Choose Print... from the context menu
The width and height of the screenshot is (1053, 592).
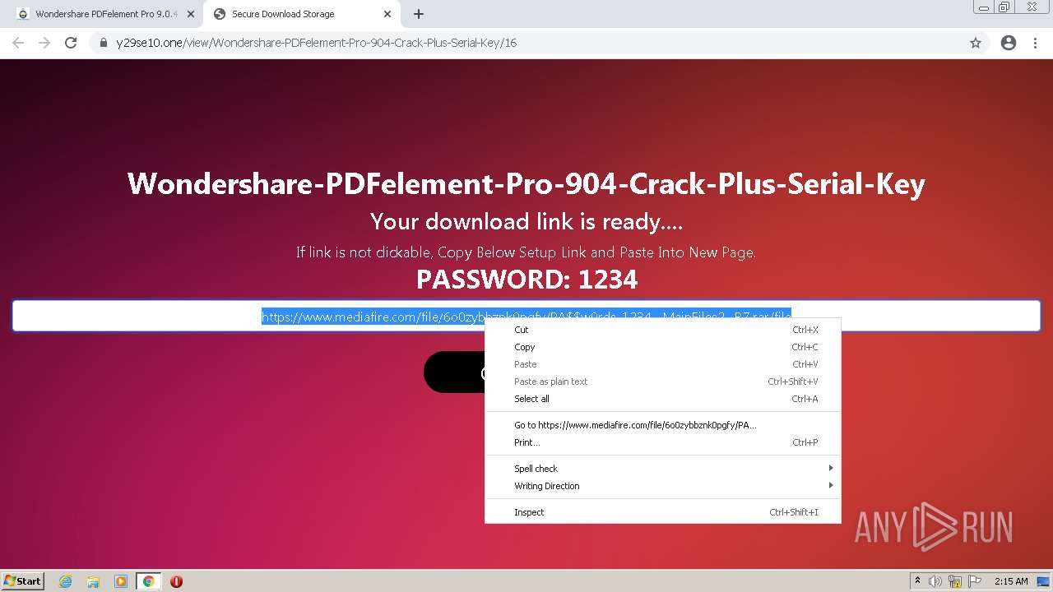[663, 442]
